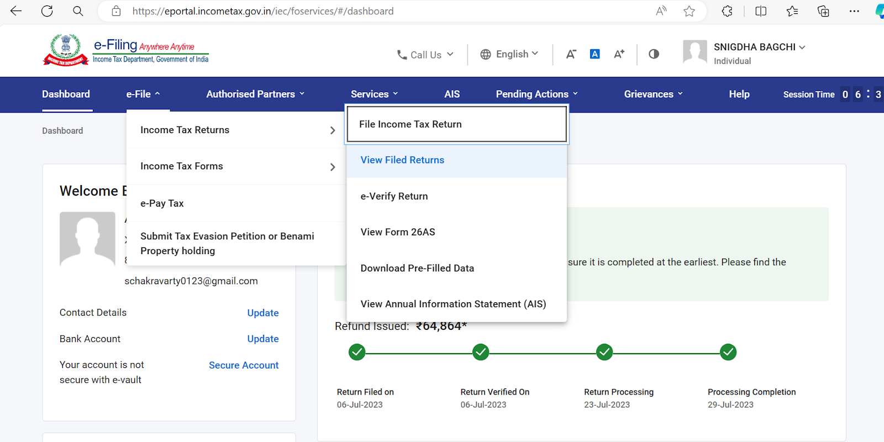884x442 pixels.
Task: Open the AIS tab
Action: (452, 94)
